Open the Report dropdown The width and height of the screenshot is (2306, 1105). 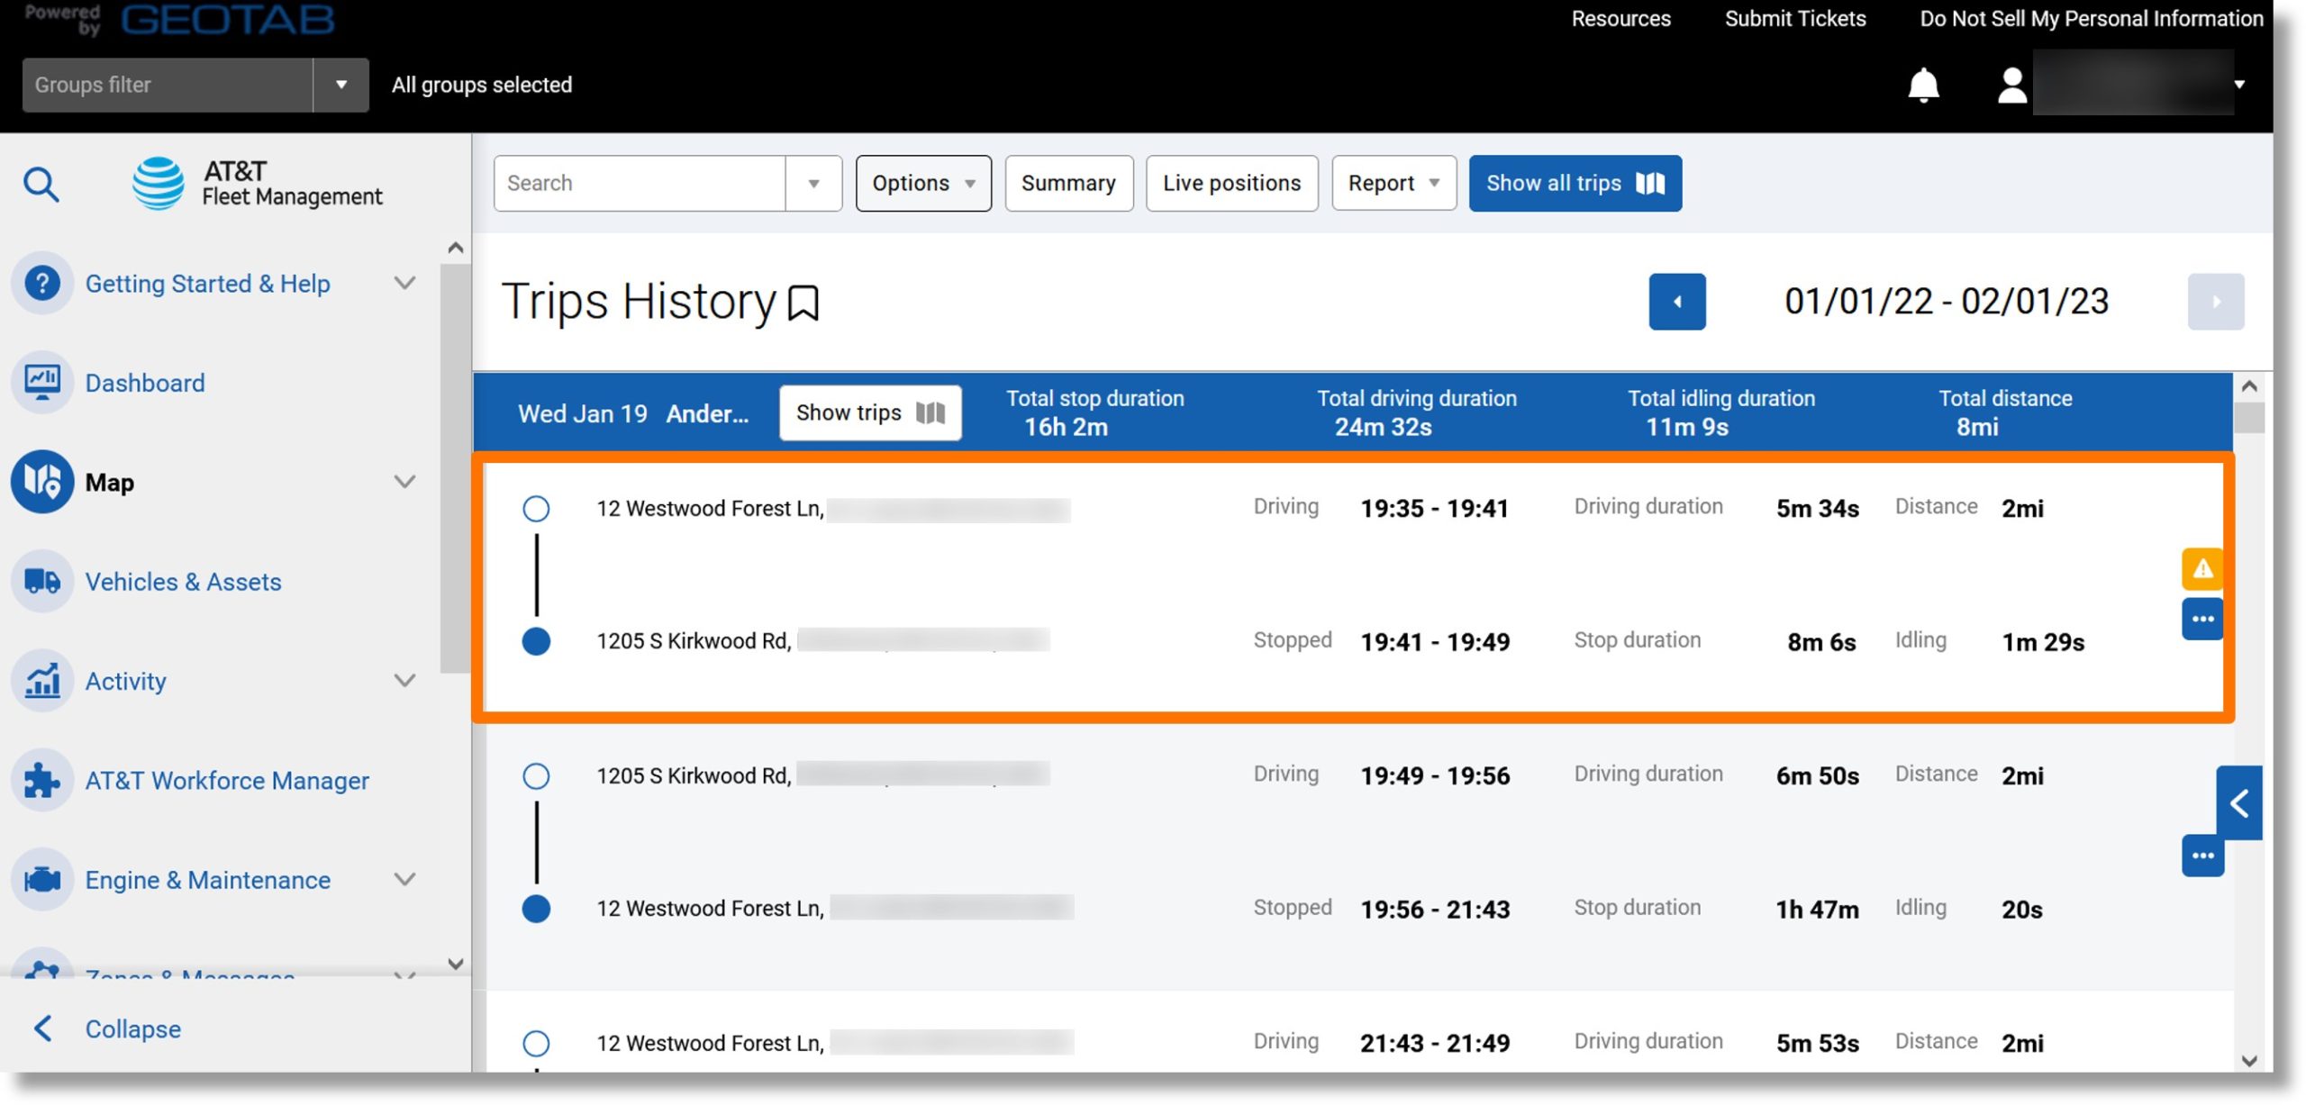(1394, 184)
